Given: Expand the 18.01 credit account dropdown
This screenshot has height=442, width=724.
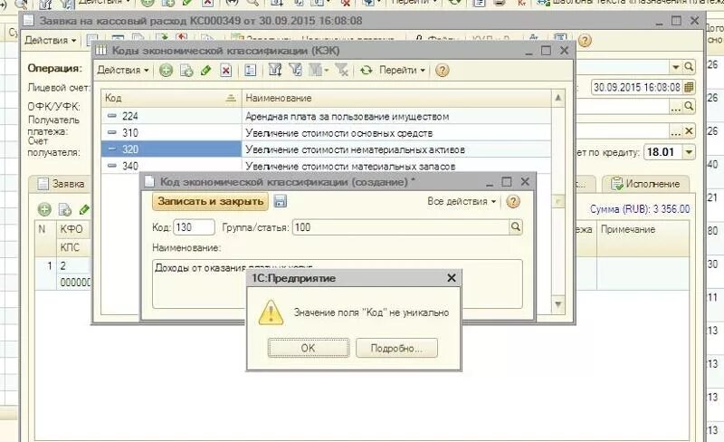Looking at the screenshot, I should click(689, 152).
